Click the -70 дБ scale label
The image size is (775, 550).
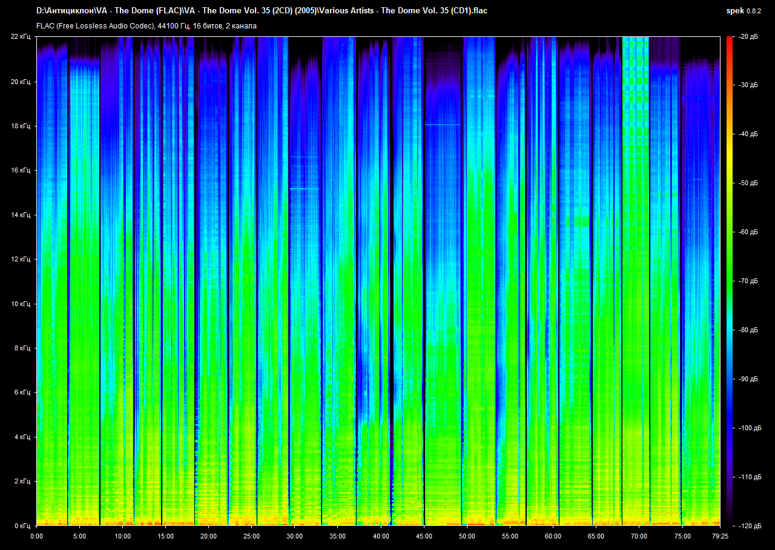(747, 281)
